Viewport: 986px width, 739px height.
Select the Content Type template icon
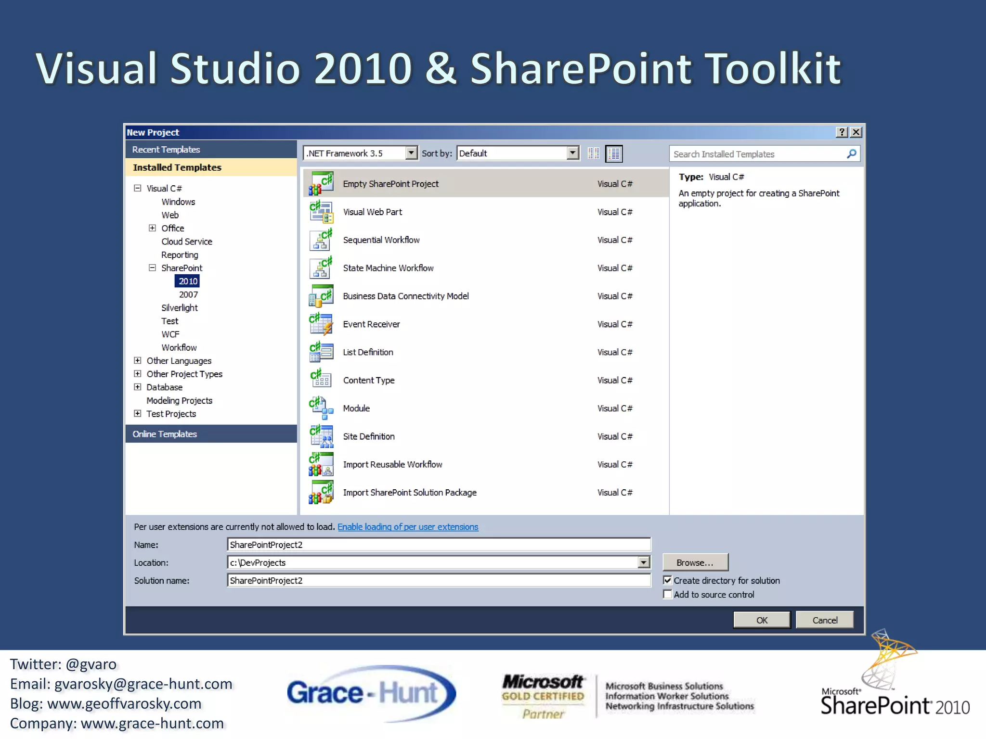[x=321, y=380]
